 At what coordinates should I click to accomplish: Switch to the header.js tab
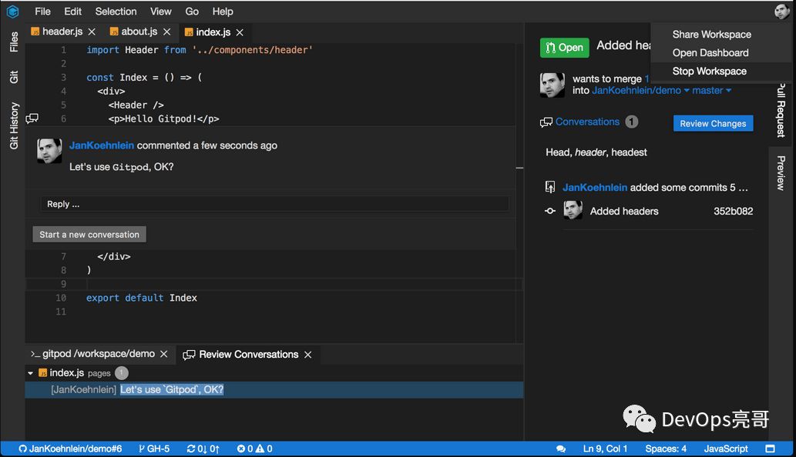62,32
